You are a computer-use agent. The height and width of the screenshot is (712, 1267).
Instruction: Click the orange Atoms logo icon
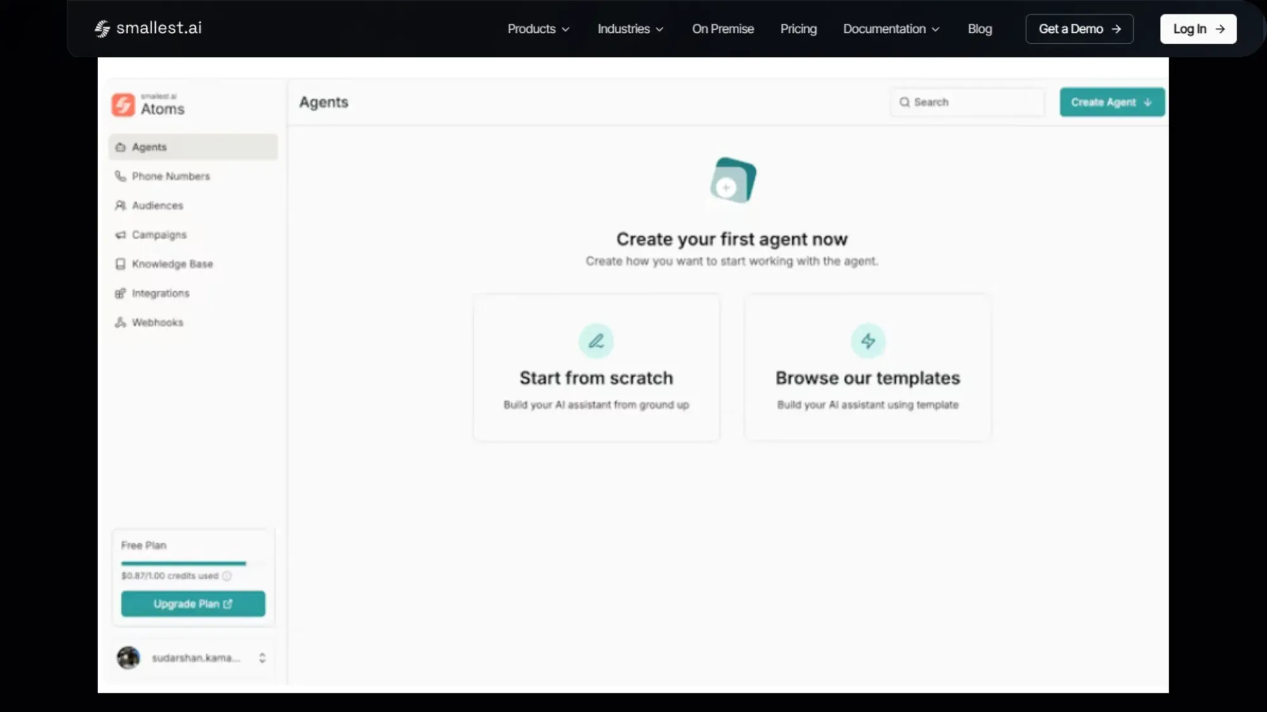coord(123,105)
